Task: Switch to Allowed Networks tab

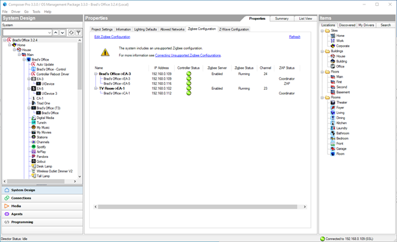Action: tap(172, 29)
